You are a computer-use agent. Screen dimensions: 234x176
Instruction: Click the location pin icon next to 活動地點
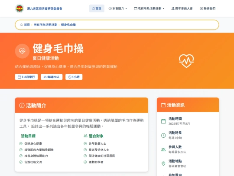[163, 163]
